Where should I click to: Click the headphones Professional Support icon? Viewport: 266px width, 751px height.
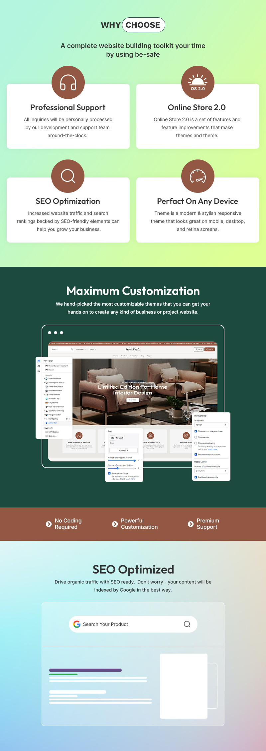click(68, 82)
